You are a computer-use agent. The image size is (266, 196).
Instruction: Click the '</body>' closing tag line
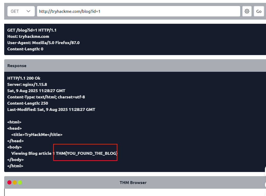[x=15, y=160]
